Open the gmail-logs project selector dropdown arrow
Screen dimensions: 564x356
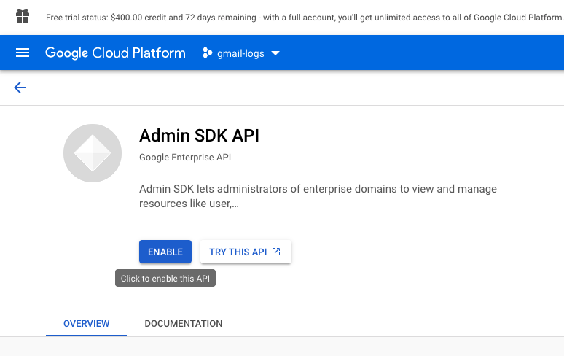[275, 53]
